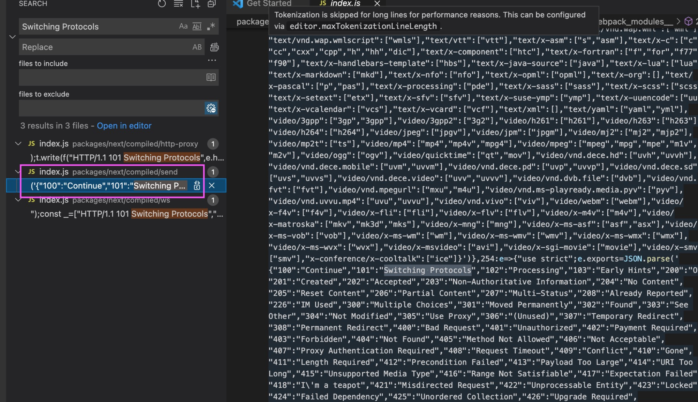Image resolution: width=698 pixels, height=402 pixels.
Task: Click the webpack_modules breadcrumb item
Action: tap(636, 22)
